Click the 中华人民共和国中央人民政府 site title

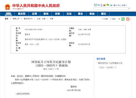coord(36,6)
